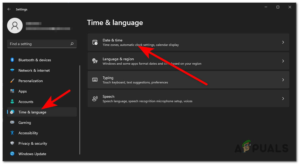Click the Bluetooth icon in sidebar
This screenshot has width=299, height=164.
pyautogui.click(x=12, y=60)
